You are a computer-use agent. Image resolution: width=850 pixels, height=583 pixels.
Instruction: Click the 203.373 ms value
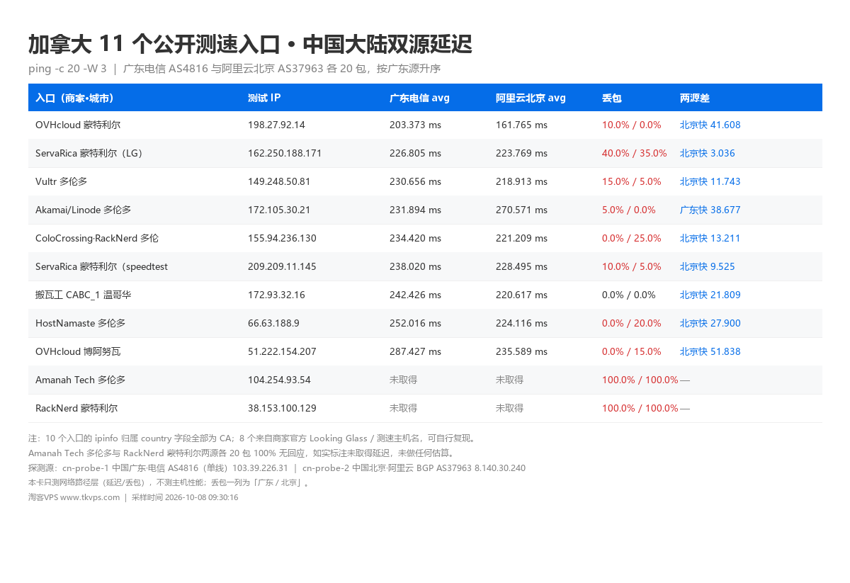click(415, 125)
